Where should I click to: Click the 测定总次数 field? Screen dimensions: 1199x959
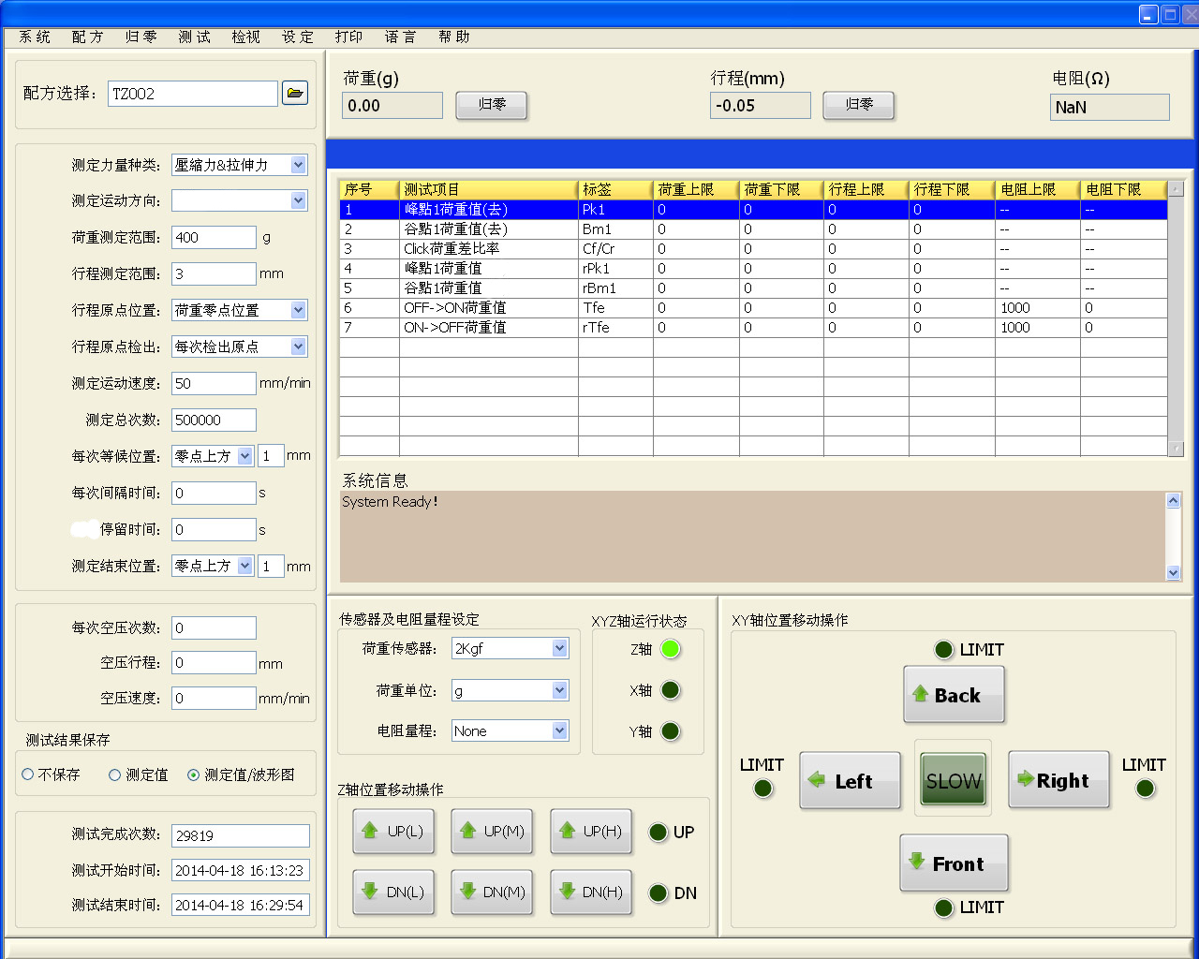pyautogui.click(x=214, y=420)
